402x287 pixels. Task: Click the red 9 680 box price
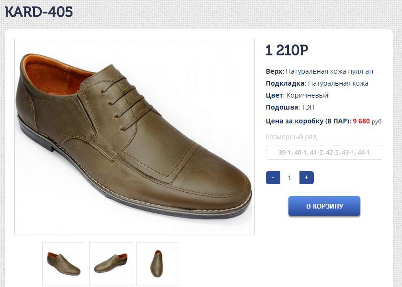click(x=361, y=121)
